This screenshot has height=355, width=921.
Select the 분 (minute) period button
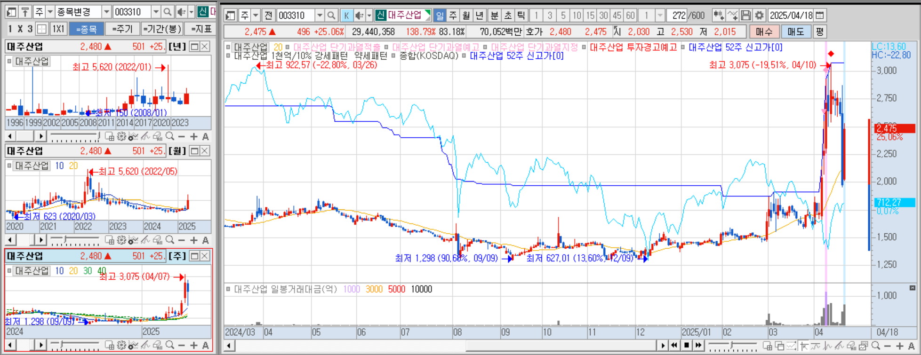(x=494, y=16)
